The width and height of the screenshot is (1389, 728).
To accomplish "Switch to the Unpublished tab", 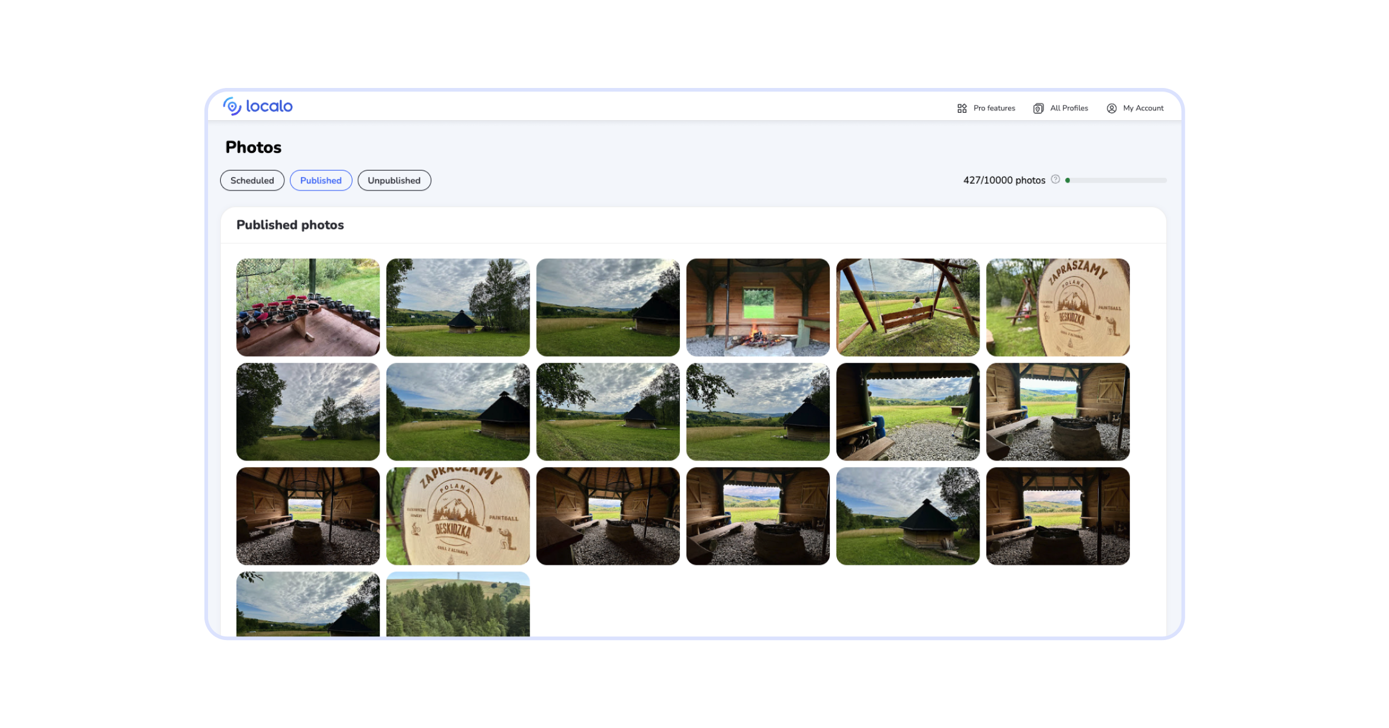I will (394, 181).
